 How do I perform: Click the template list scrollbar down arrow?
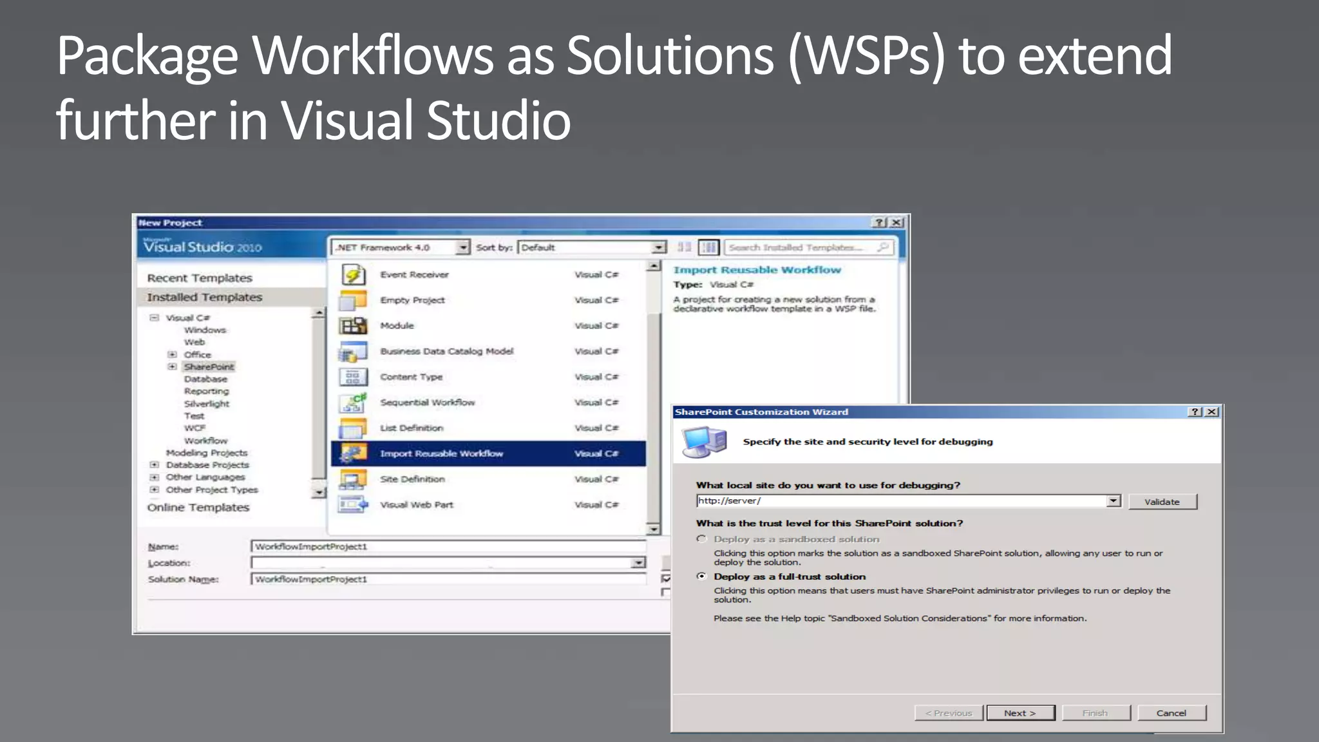coord(654,529)
